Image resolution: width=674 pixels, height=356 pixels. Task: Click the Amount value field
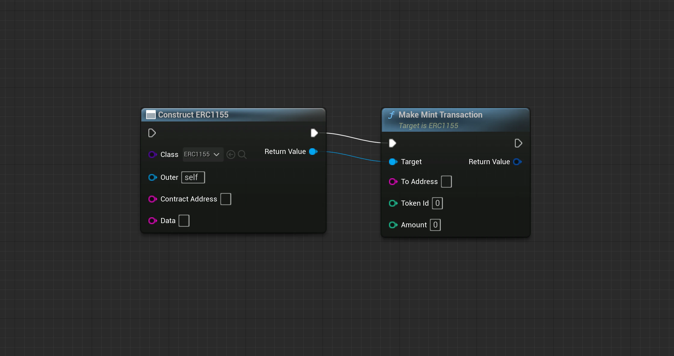pos(435,225)
